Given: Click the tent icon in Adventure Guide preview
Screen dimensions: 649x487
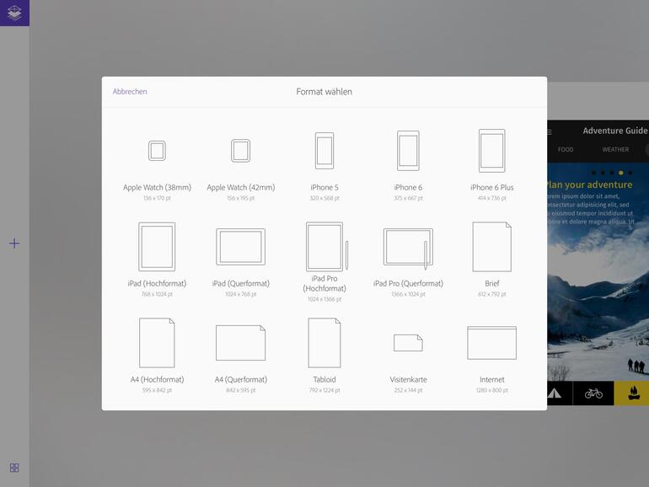Looking at the screenshot, I should point(555,393).
